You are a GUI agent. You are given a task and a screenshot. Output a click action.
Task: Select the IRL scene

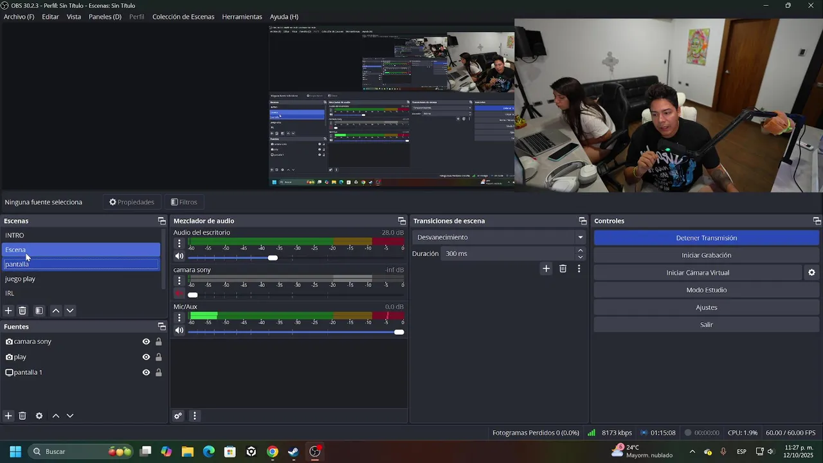point(82,293)
